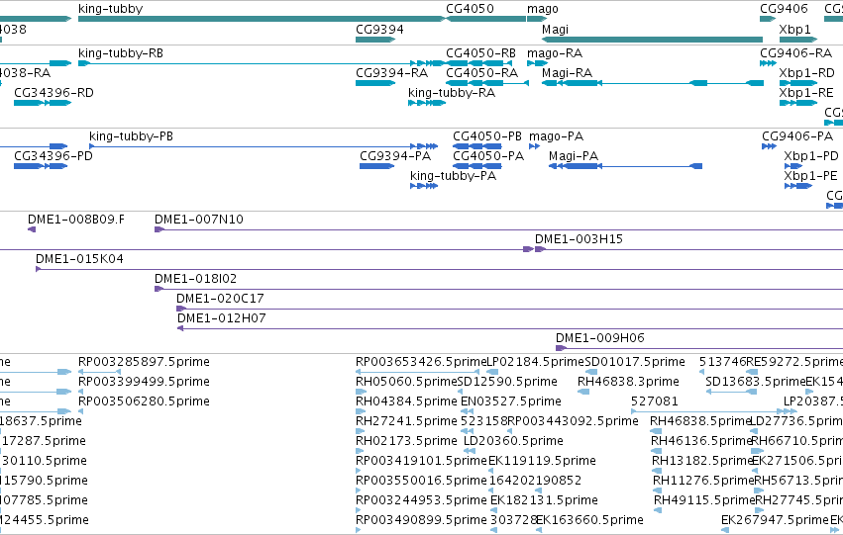This screenshot has height=535, width=843.
Task: Select the Xbp1-RE transcript arrow
Action: tap(798, 103)
